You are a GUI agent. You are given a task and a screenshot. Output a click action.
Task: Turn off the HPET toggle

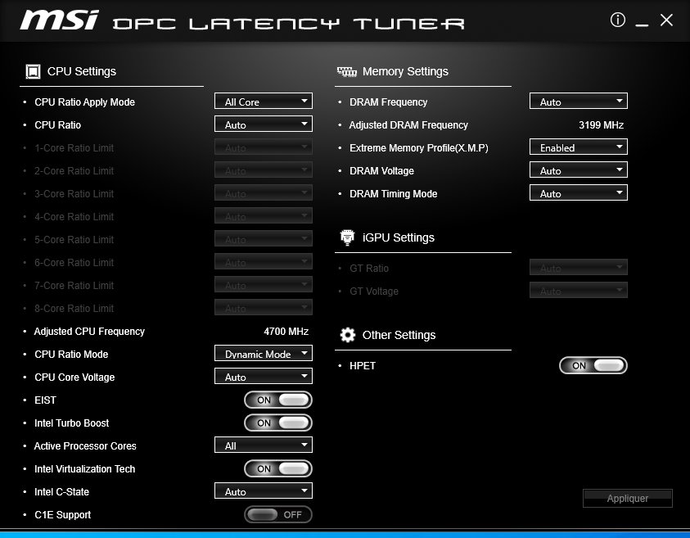[x=593, y=366]
